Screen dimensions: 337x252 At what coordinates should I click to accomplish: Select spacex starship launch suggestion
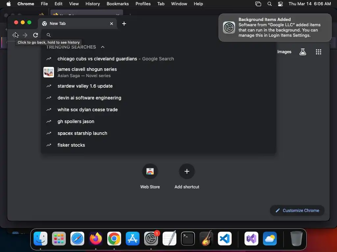pyautogui.click(x=158, y=133)
